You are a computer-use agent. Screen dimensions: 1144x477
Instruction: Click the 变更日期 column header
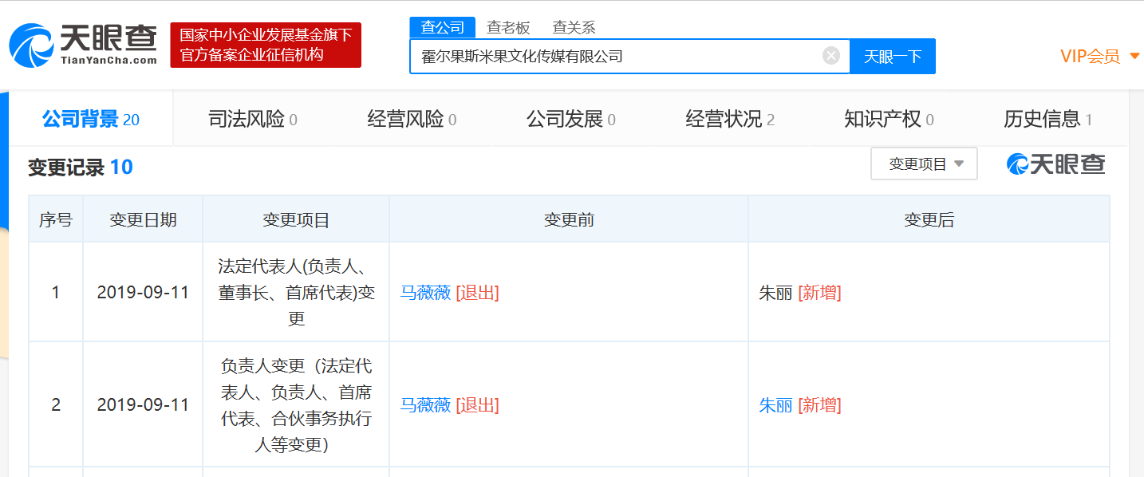[144, 220]
